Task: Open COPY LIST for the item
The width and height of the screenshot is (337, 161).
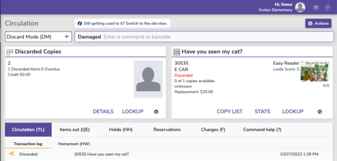Action: pyautogui.click(x=229, y=112)
